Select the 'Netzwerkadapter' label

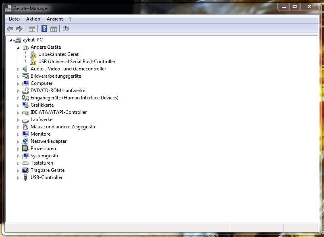click(x=48, y=141)
